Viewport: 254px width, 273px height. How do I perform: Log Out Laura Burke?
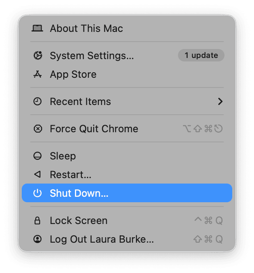102,240
